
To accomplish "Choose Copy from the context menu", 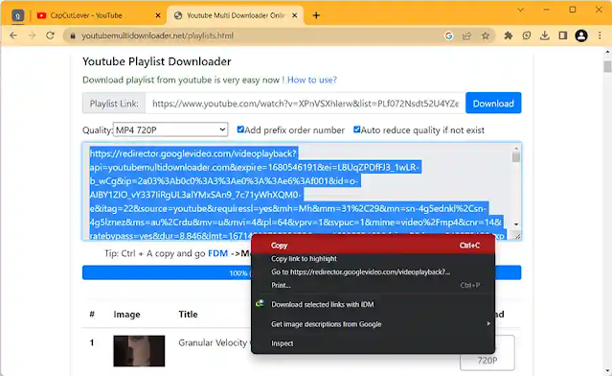I will (374, 246).
